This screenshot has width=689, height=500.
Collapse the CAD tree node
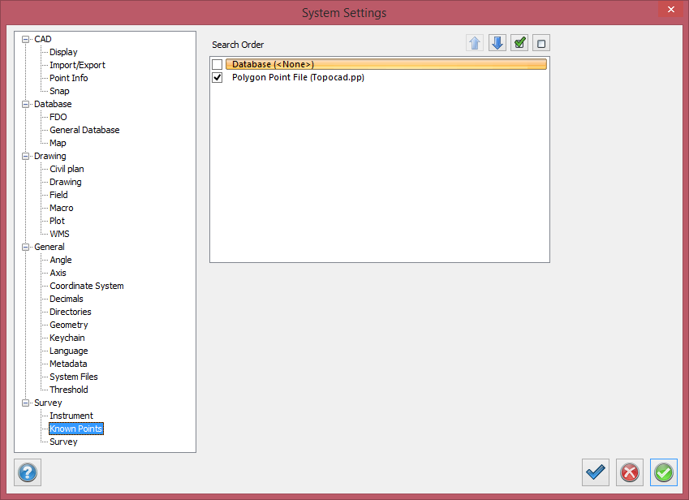26,39
